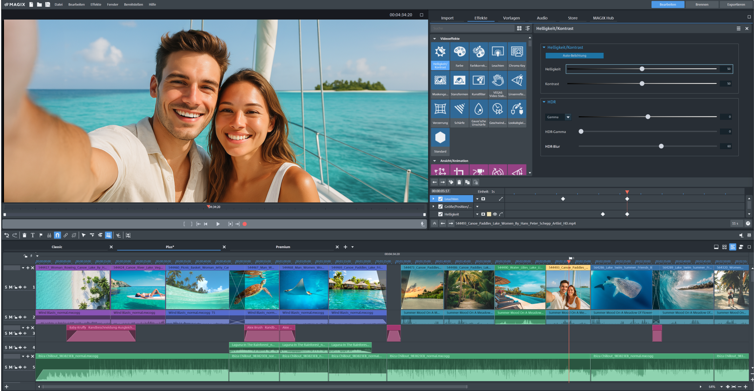Select the scissors cut tool in the timeline toolbar

pyautogui.click(x=118, y=235)
